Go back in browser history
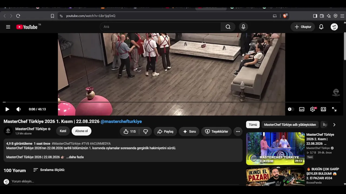The height and width of the screenshot is (194, 346). coord(5,16)
